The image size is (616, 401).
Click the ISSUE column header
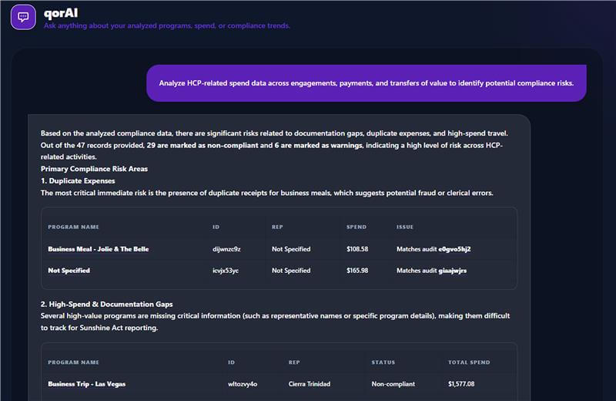[405, 227]
